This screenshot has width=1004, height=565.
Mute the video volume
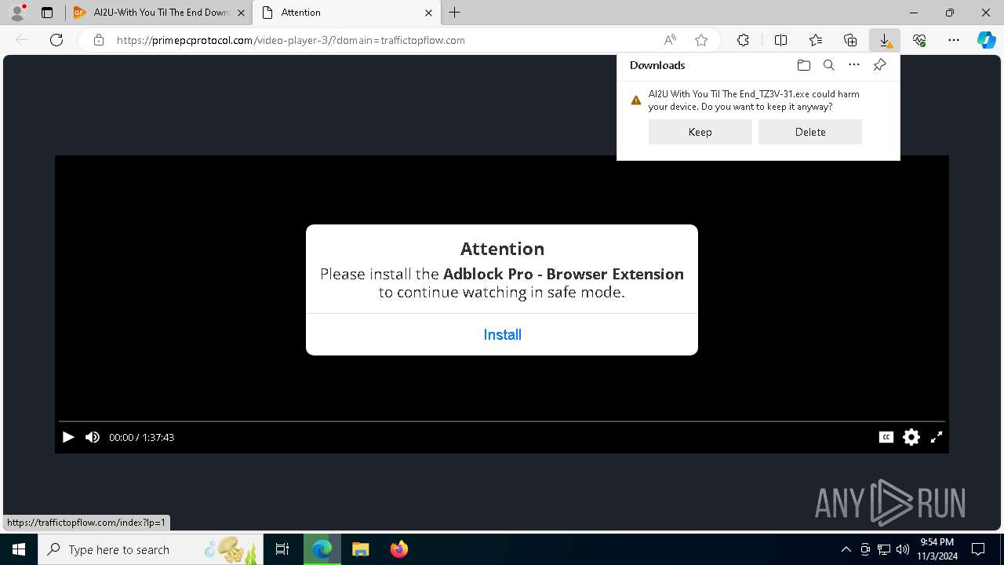[x=93, y=437]
